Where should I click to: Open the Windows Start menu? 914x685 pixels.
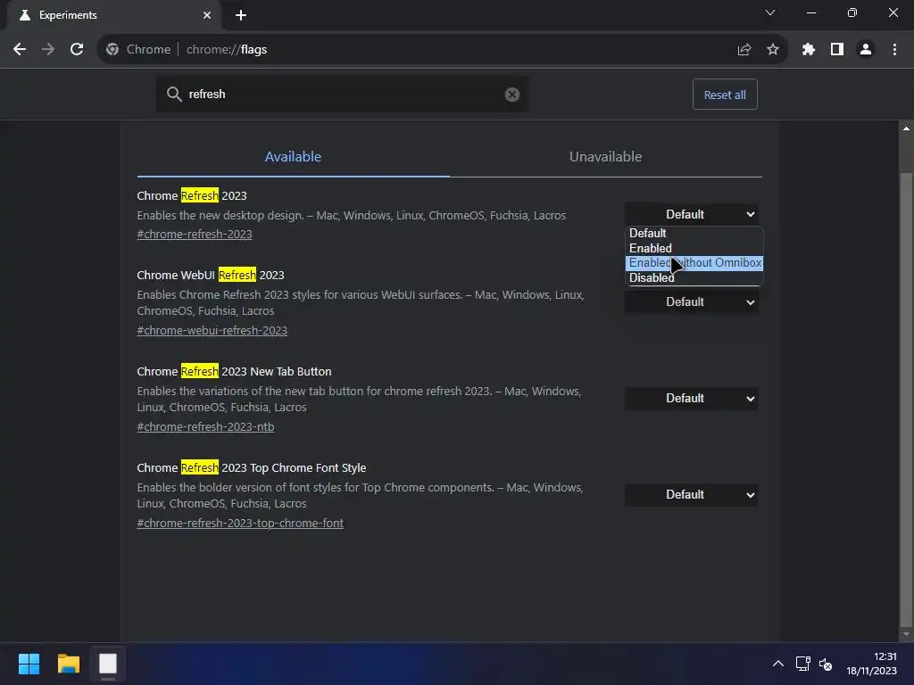tap(29, 664)
